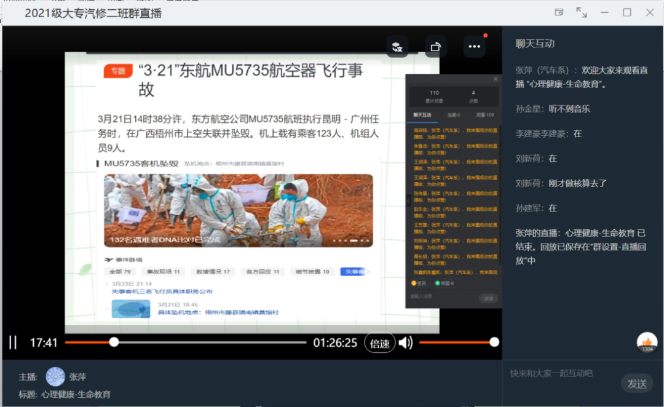Click the total duration 01:26:25
The width and height of the screenshot is (664, 407).
tap(335, 342)
